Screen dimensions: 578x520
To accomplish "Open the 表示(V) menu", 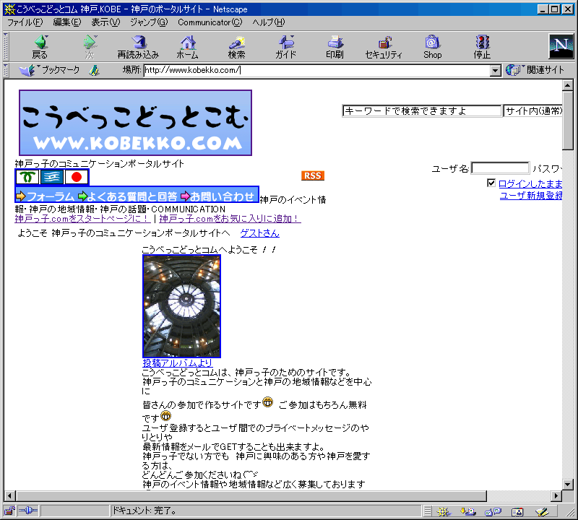I will [105, 22].
